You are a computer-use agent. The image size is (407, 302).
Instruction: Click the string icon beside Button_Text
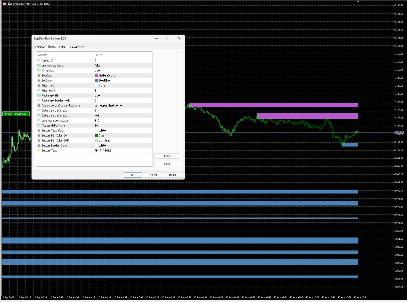pos(39,150)
